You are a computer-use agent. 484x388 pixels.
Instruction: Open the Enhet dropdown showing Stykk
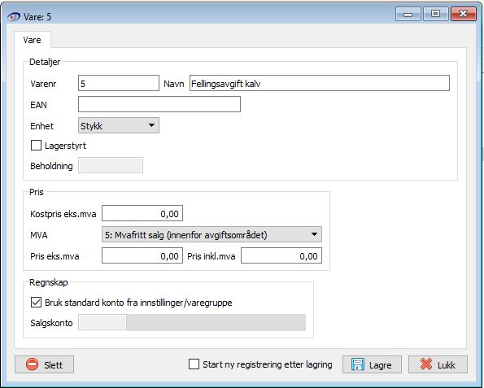pyautogui.click(x=119, y=125)
